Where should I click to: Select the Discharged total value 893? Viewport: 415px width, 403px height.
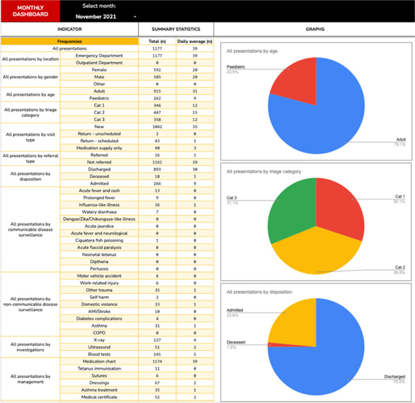click(157, 169)
